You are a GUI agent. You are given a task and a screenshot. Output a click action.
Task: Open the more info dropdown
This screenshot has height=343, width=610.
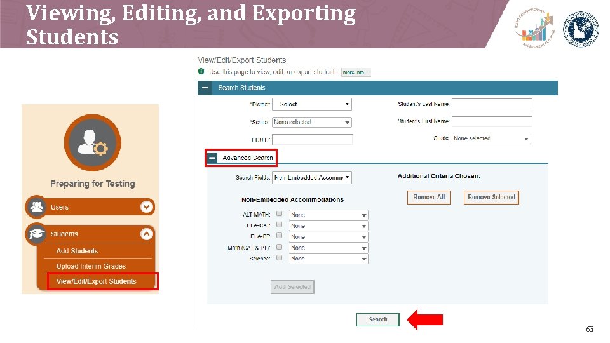pos(356,72)
